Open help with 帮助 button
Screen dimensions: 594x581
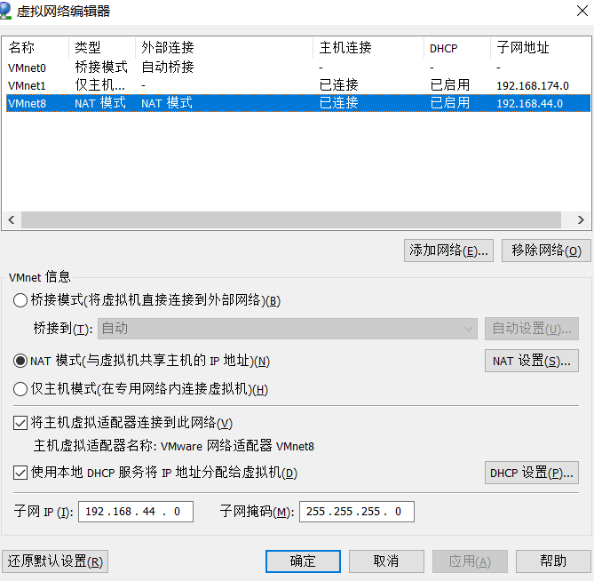point(553,561)
